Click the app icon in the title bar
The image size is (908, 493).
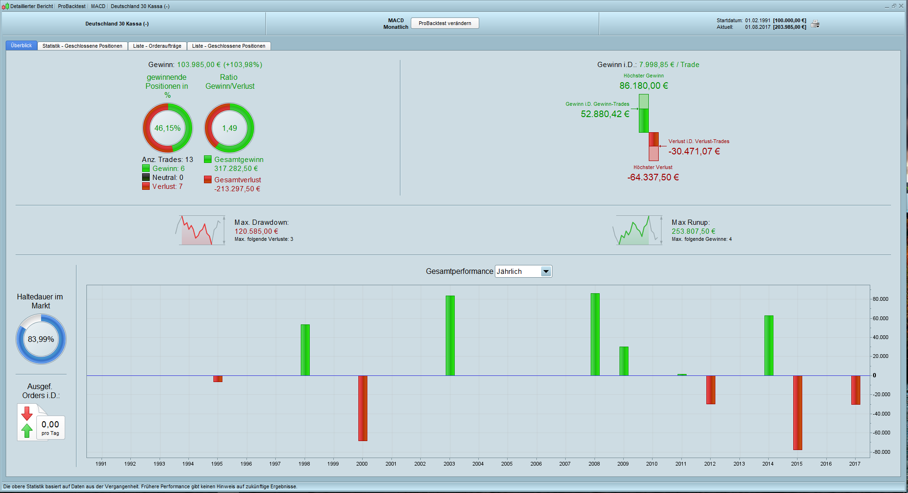pos(5,6)
